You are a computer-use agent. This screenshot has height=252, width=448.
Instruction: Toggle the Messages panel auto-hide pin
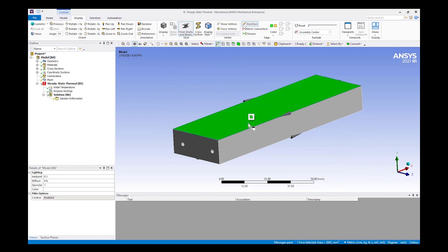coord(413,195)
